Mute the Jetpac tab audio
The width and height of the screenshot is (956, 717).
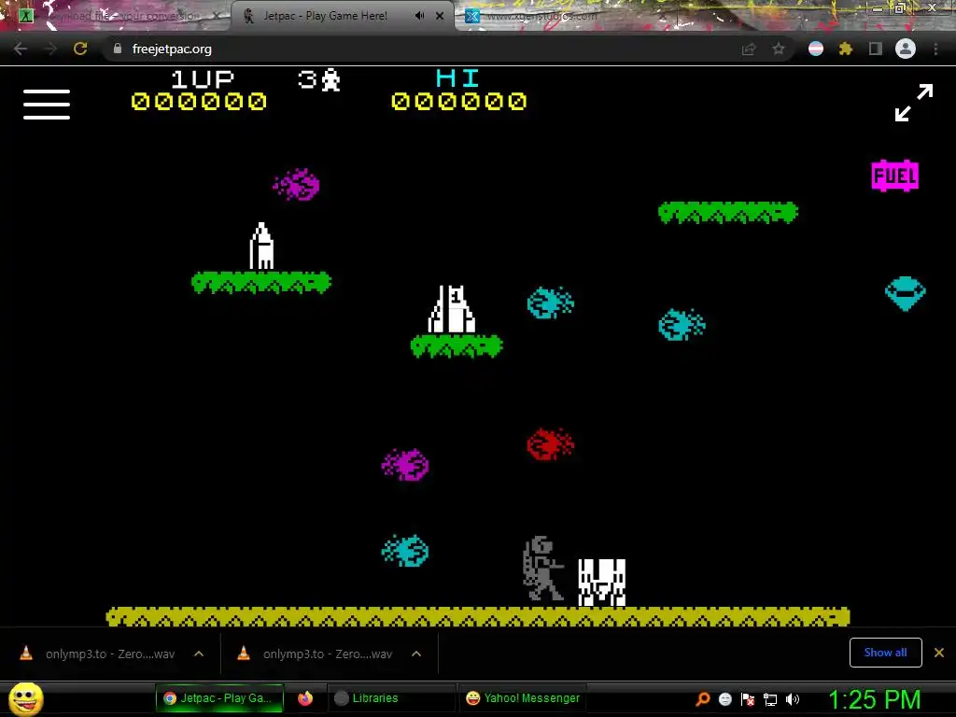click(419, 16)
